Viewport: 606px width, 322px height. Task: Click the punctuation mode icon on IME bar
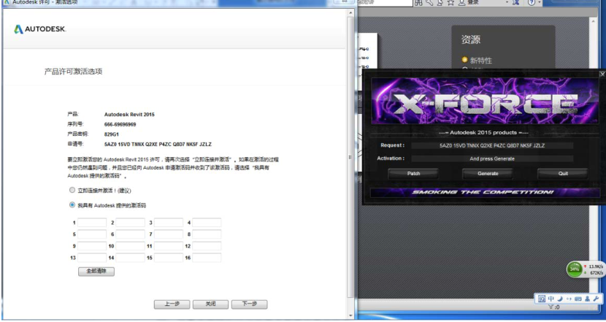[x=569, y=299]
